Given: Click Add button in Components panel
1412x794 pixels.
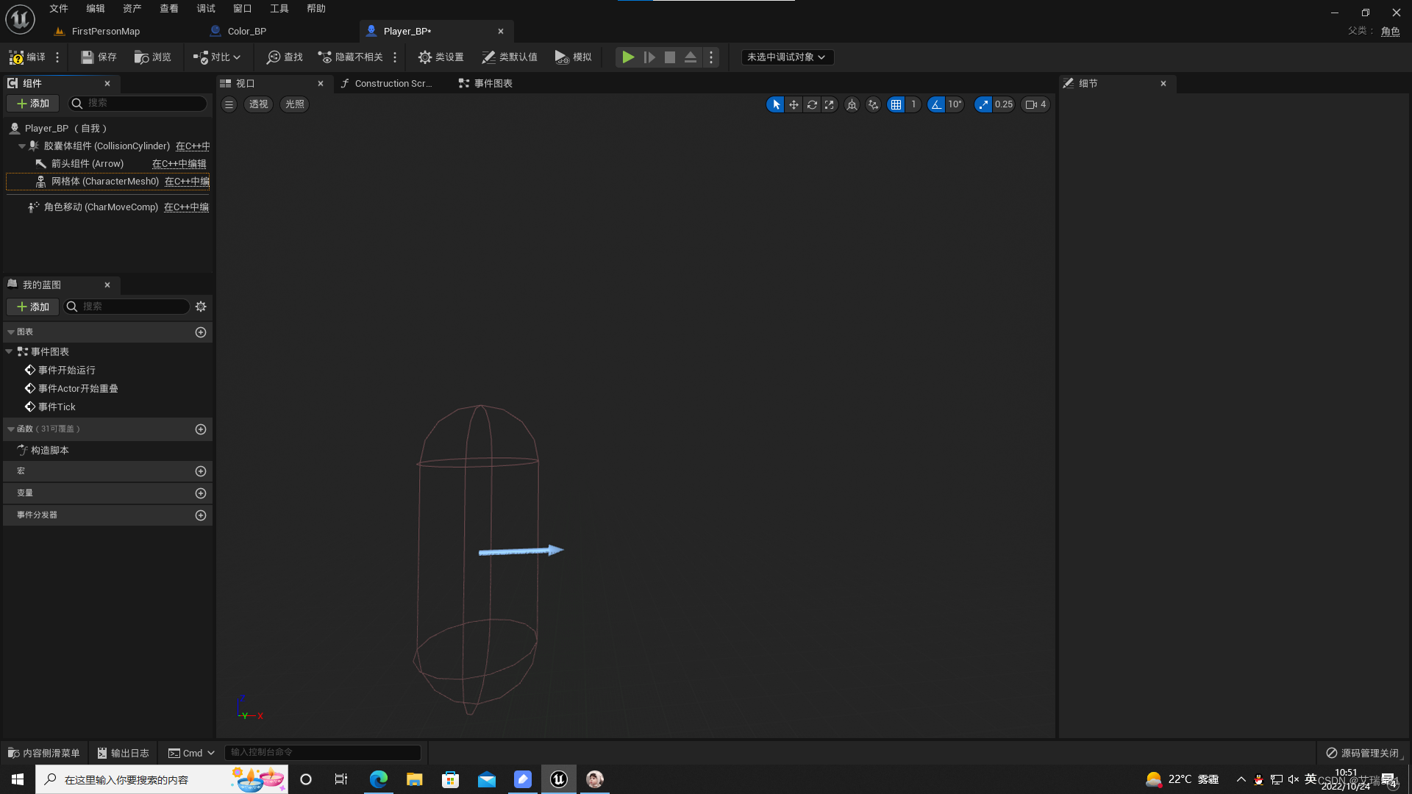Looking at the screenshot, I should (x=33, y=104).
